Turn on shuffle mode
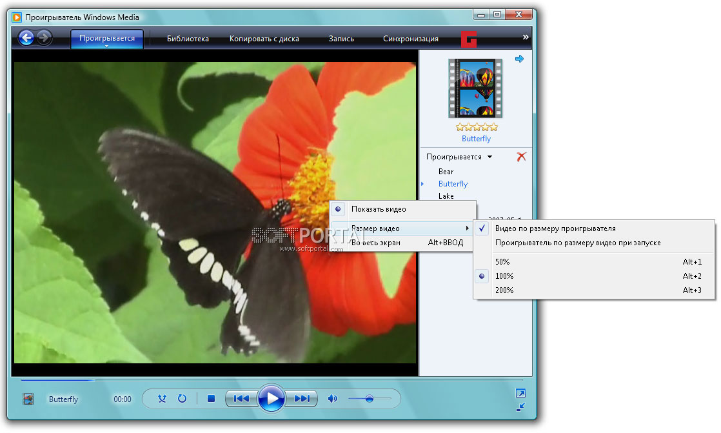Viewport: 721px width, 433px height. click(x=163, y=399)
